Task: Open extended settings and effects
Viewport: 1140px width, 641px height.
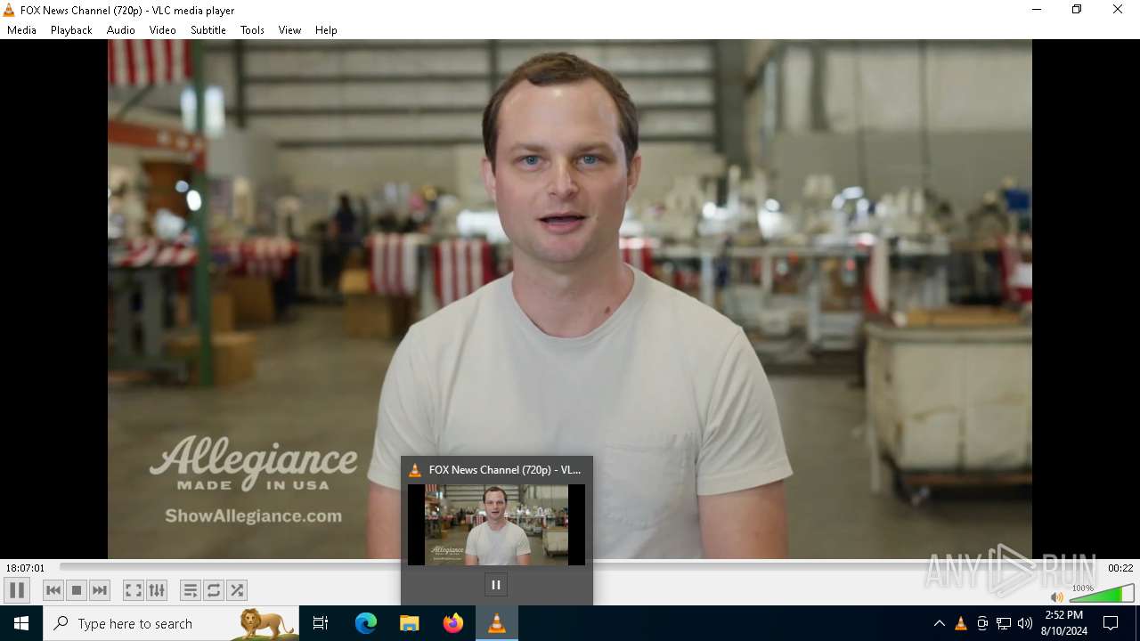Action: [157, 590]
